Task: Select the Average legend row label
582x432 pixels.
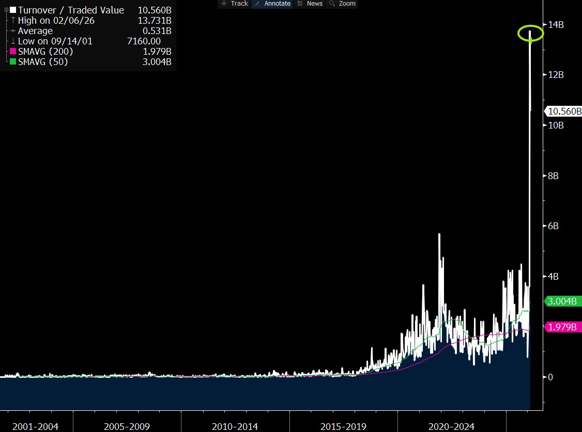Action: [35, 31]
